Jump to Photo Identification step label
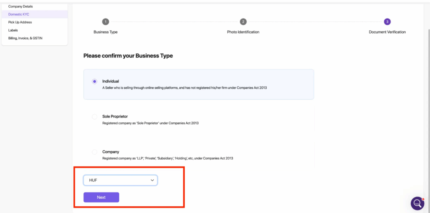The width and height of the screenshot is (430, 213). [x=243, y=32]
